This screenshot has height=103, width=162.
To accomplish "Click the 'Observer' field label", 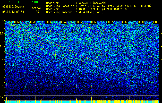I will 52,3.
